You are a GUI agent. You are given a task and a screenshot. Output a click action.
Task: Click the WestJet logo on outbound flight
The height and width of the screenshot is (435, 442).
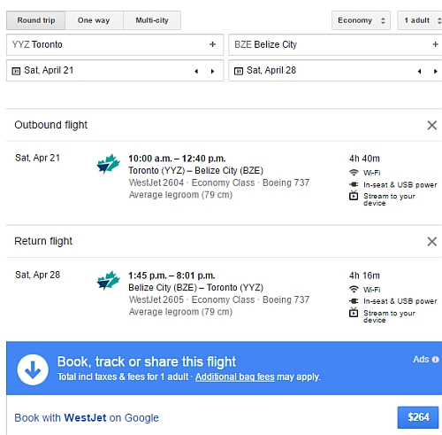point(109,163)
